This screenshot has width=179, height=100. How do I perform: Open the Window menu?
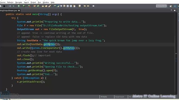coord(46,2)
